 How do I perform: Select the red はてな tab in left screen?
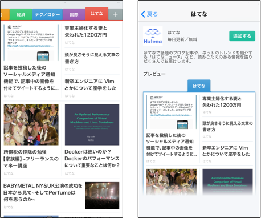(97, 14)
